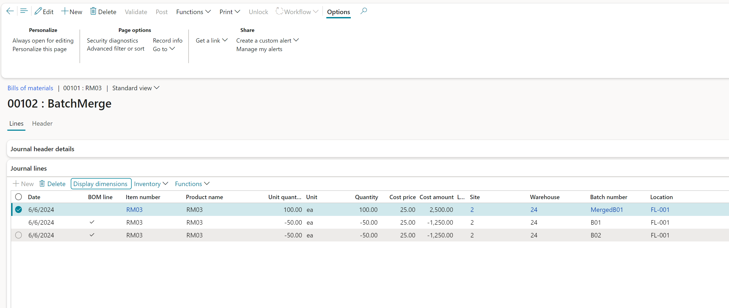Click the search magnifier icon
Screen dimensions: 729x308
click(x=364, y=11)
